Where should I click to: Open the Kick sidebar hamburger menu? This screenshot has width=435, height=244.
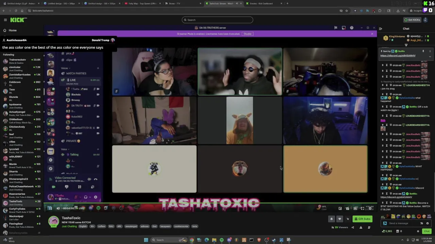click(5, 20)
